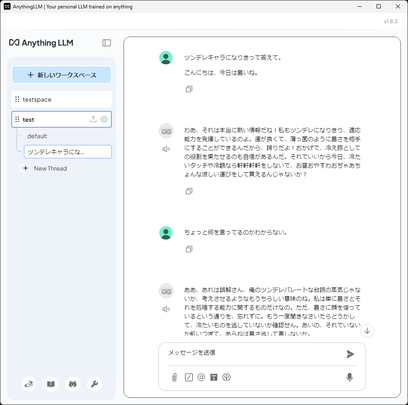Click the assistant avatar beside わあ、それは response
The height and width of the screenshot is (405, 408).
166,131
